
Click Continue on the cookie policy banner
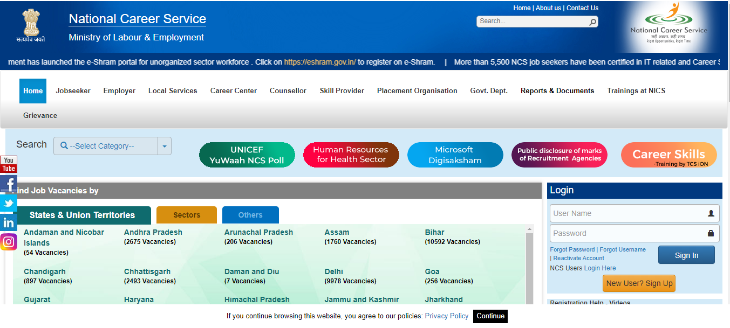490,316
